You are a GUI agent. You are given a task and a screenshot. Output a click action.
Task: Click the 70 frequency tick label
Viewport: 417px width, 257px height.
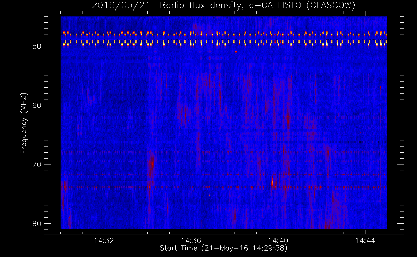37,164
